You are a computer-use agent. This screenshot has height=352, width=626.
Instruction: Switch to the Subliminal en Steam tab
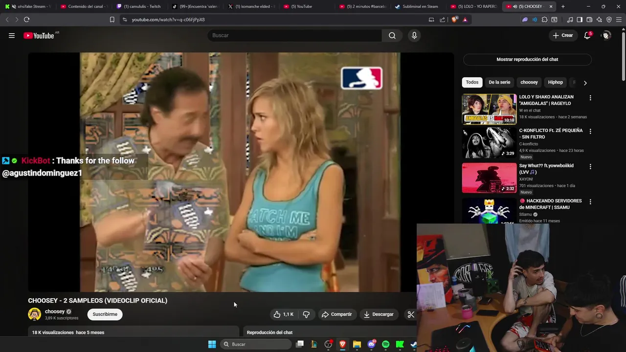coord(419,6)
